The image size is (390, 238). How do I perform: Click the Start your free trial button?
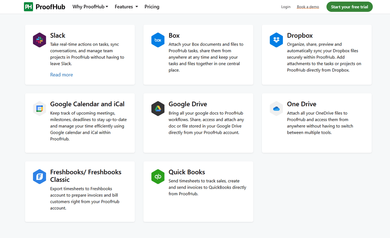[x=349, y=6]
